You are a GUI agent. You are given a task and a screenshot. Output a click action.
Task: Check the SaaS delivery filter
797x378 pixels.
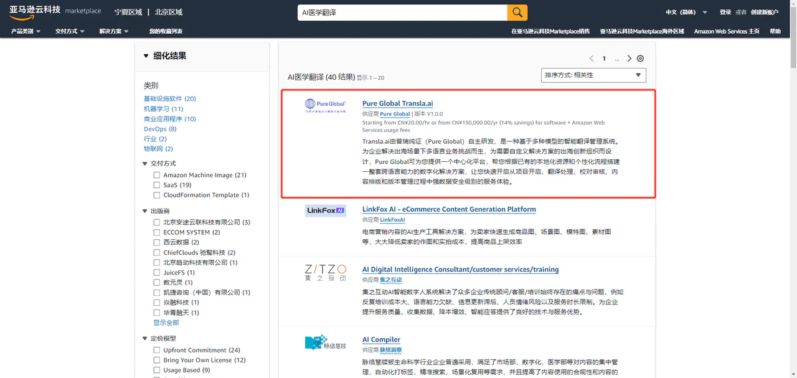[157, 185]
